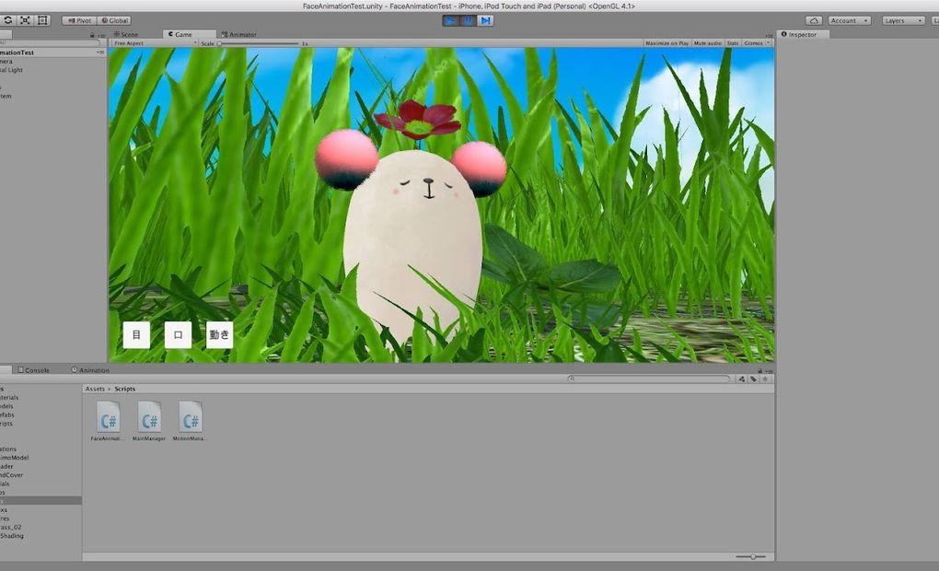The height and width of the screenshot is (571, 939).
Task: Toggle the Project panel lock
Action: (x=760, y=371)
